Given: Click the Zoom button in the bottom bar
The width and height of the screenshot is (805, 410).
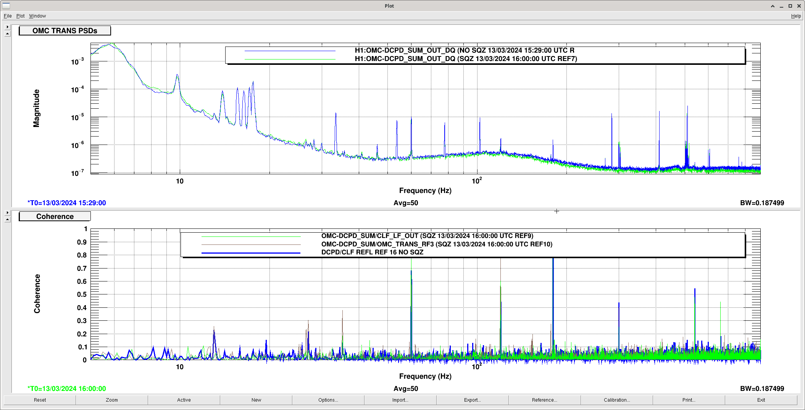Looking at the screenshot, I should 112,400.
